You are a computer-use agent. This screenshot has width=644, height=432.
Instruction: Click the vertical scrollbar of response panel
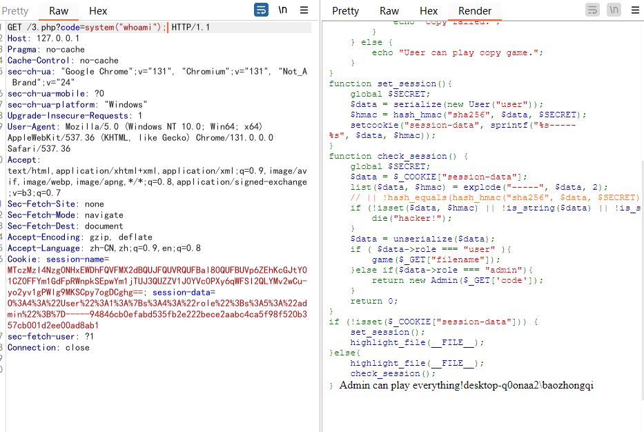(x=641, y=280)
